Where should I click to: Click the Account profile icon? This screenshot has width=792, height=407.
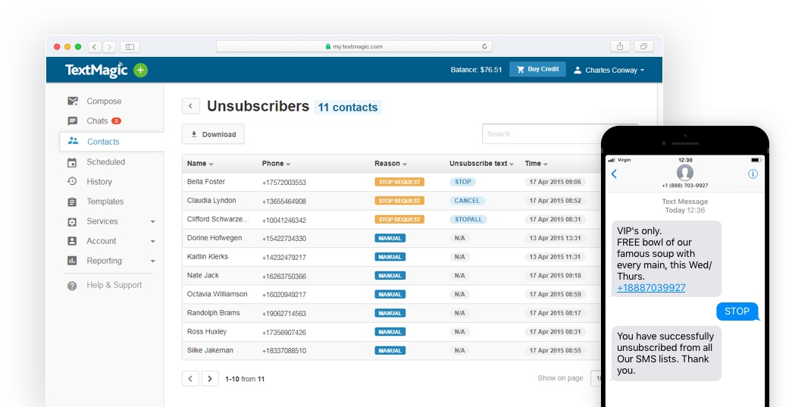pyautogui.click(x=72, y=241)
